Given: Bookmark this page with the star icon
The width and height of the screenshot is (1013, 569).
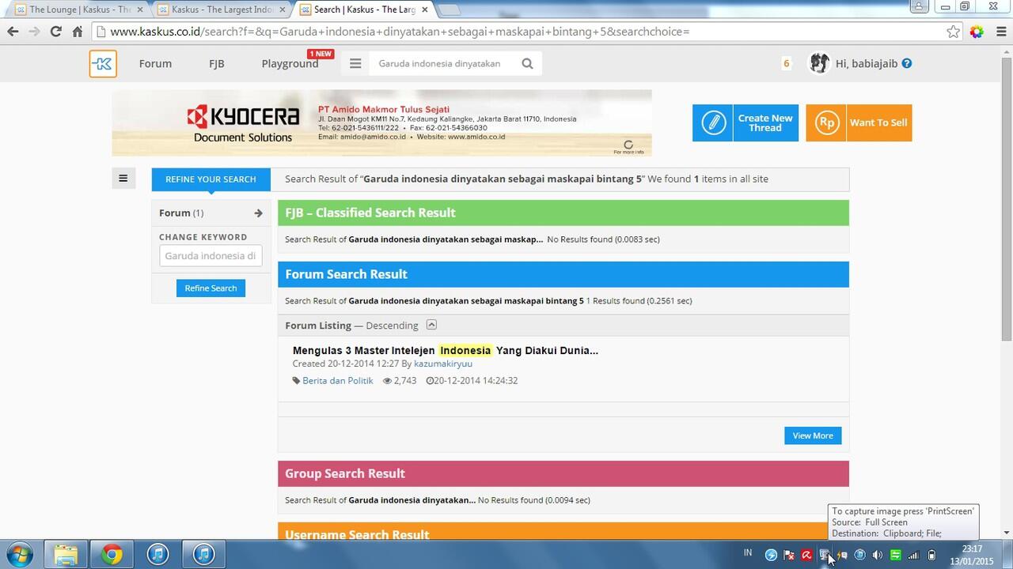Looking at the screenshot, I should coord(954,32).
